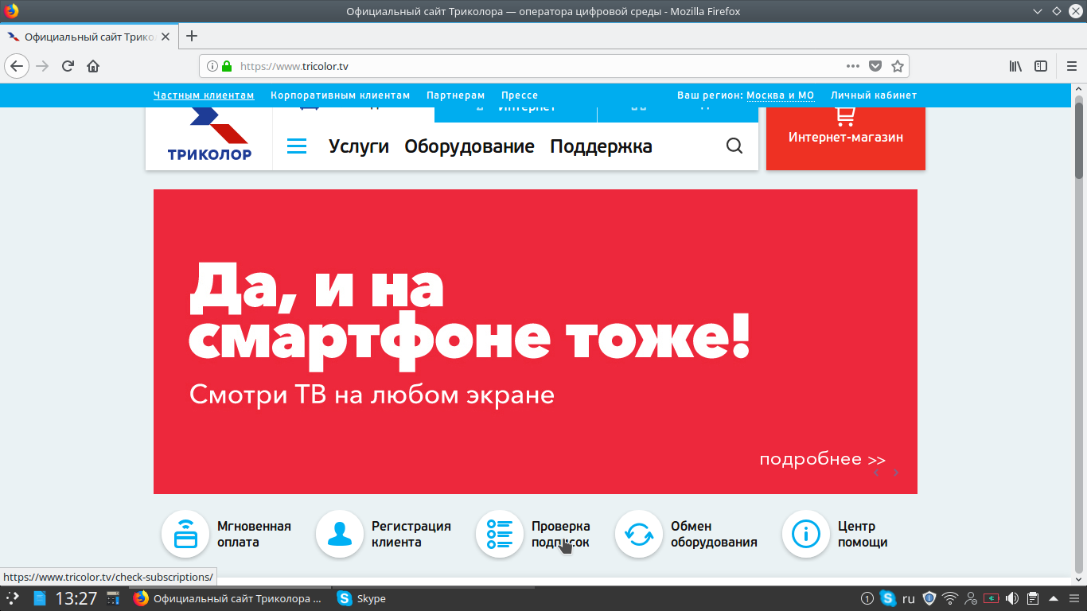Click the Интернет-магазин button
Screen dimensions: 1087x611
point(845,137)
